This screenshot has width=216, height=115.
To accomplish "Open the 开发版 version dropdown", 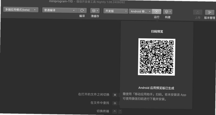I will [x=116, y=11].
